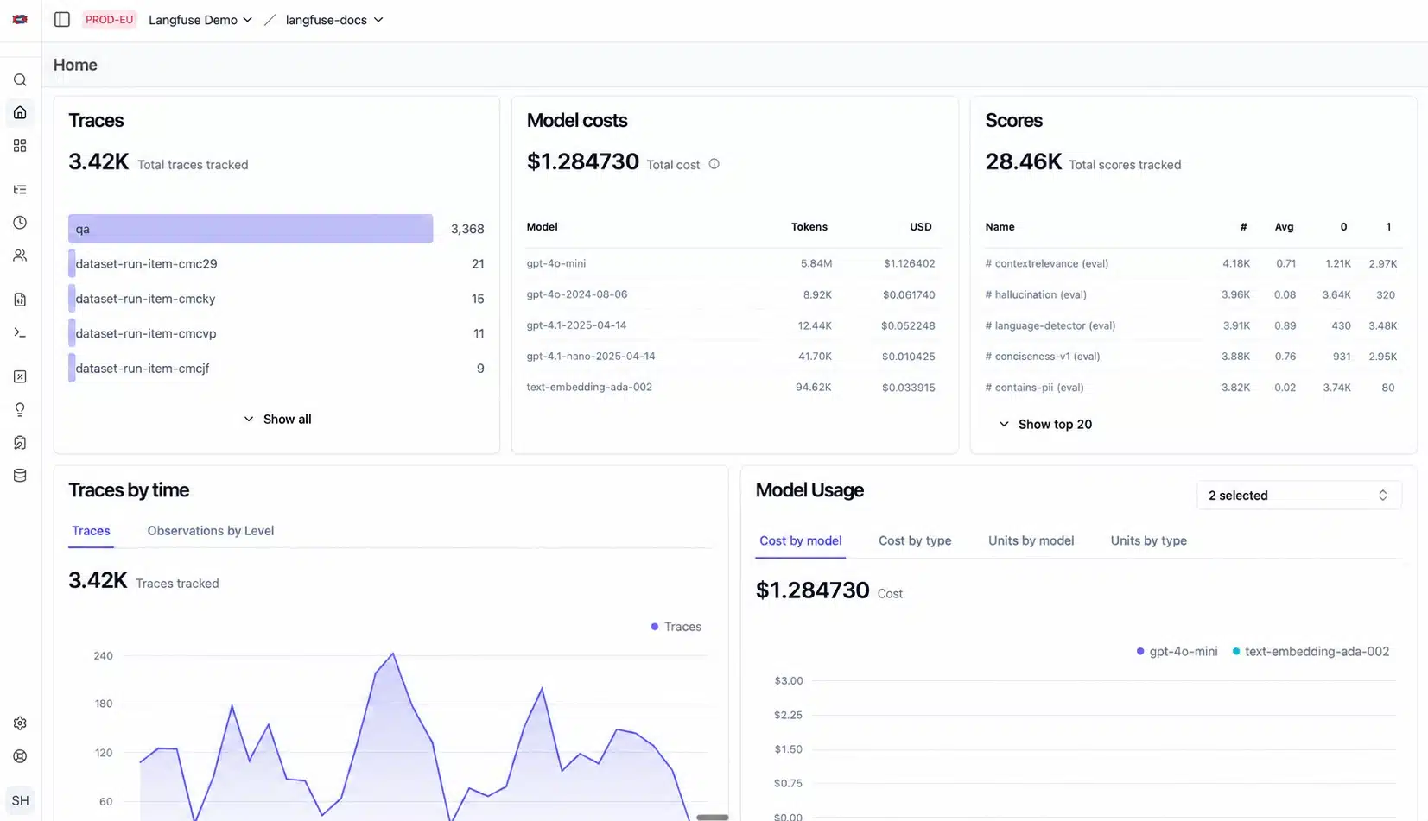The width and height of the screenshot is (1428, 821).
Task: Open the langfuse-docs project dropdown
Action: click(x=334, y=19)
